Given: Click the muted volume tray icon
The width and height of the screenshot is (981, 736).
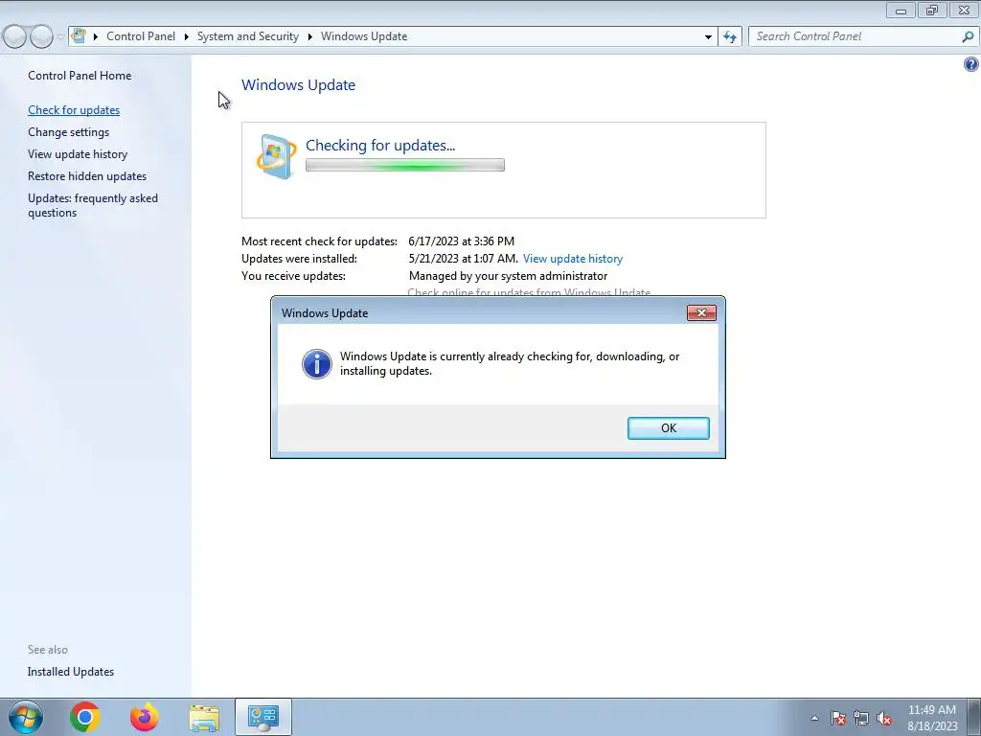Looking at the screenshot, I should [884, 718].
